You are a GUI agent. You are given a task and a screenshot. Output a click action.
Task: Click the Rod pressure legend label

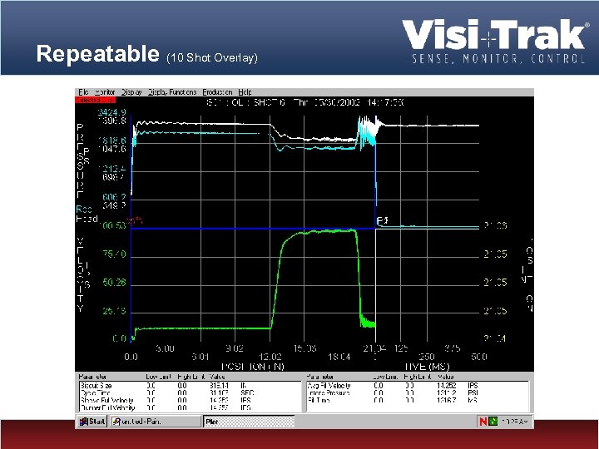point(84,210)
